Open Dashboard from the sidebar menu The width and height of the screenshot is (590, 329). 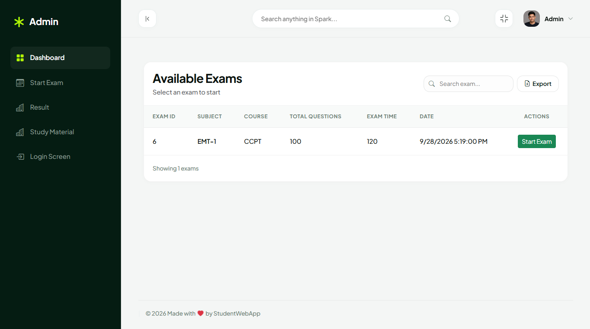click(60, 58)
